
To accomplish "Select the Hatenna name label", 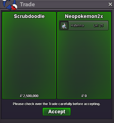I will [77, 25].
